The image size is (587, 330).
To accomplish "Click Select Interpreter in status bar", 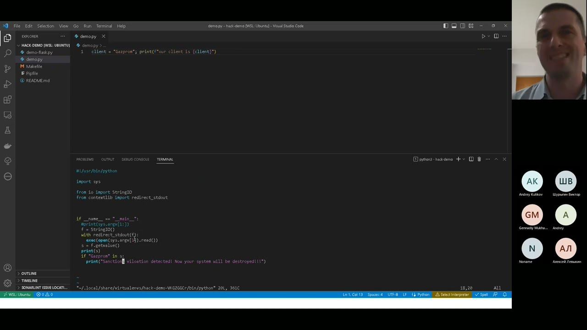I will (x=452, y=295).
